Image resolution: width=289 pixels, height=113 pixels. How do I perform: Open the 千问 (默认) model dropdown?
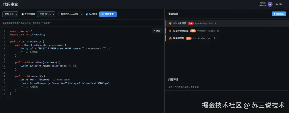(46, 14)
